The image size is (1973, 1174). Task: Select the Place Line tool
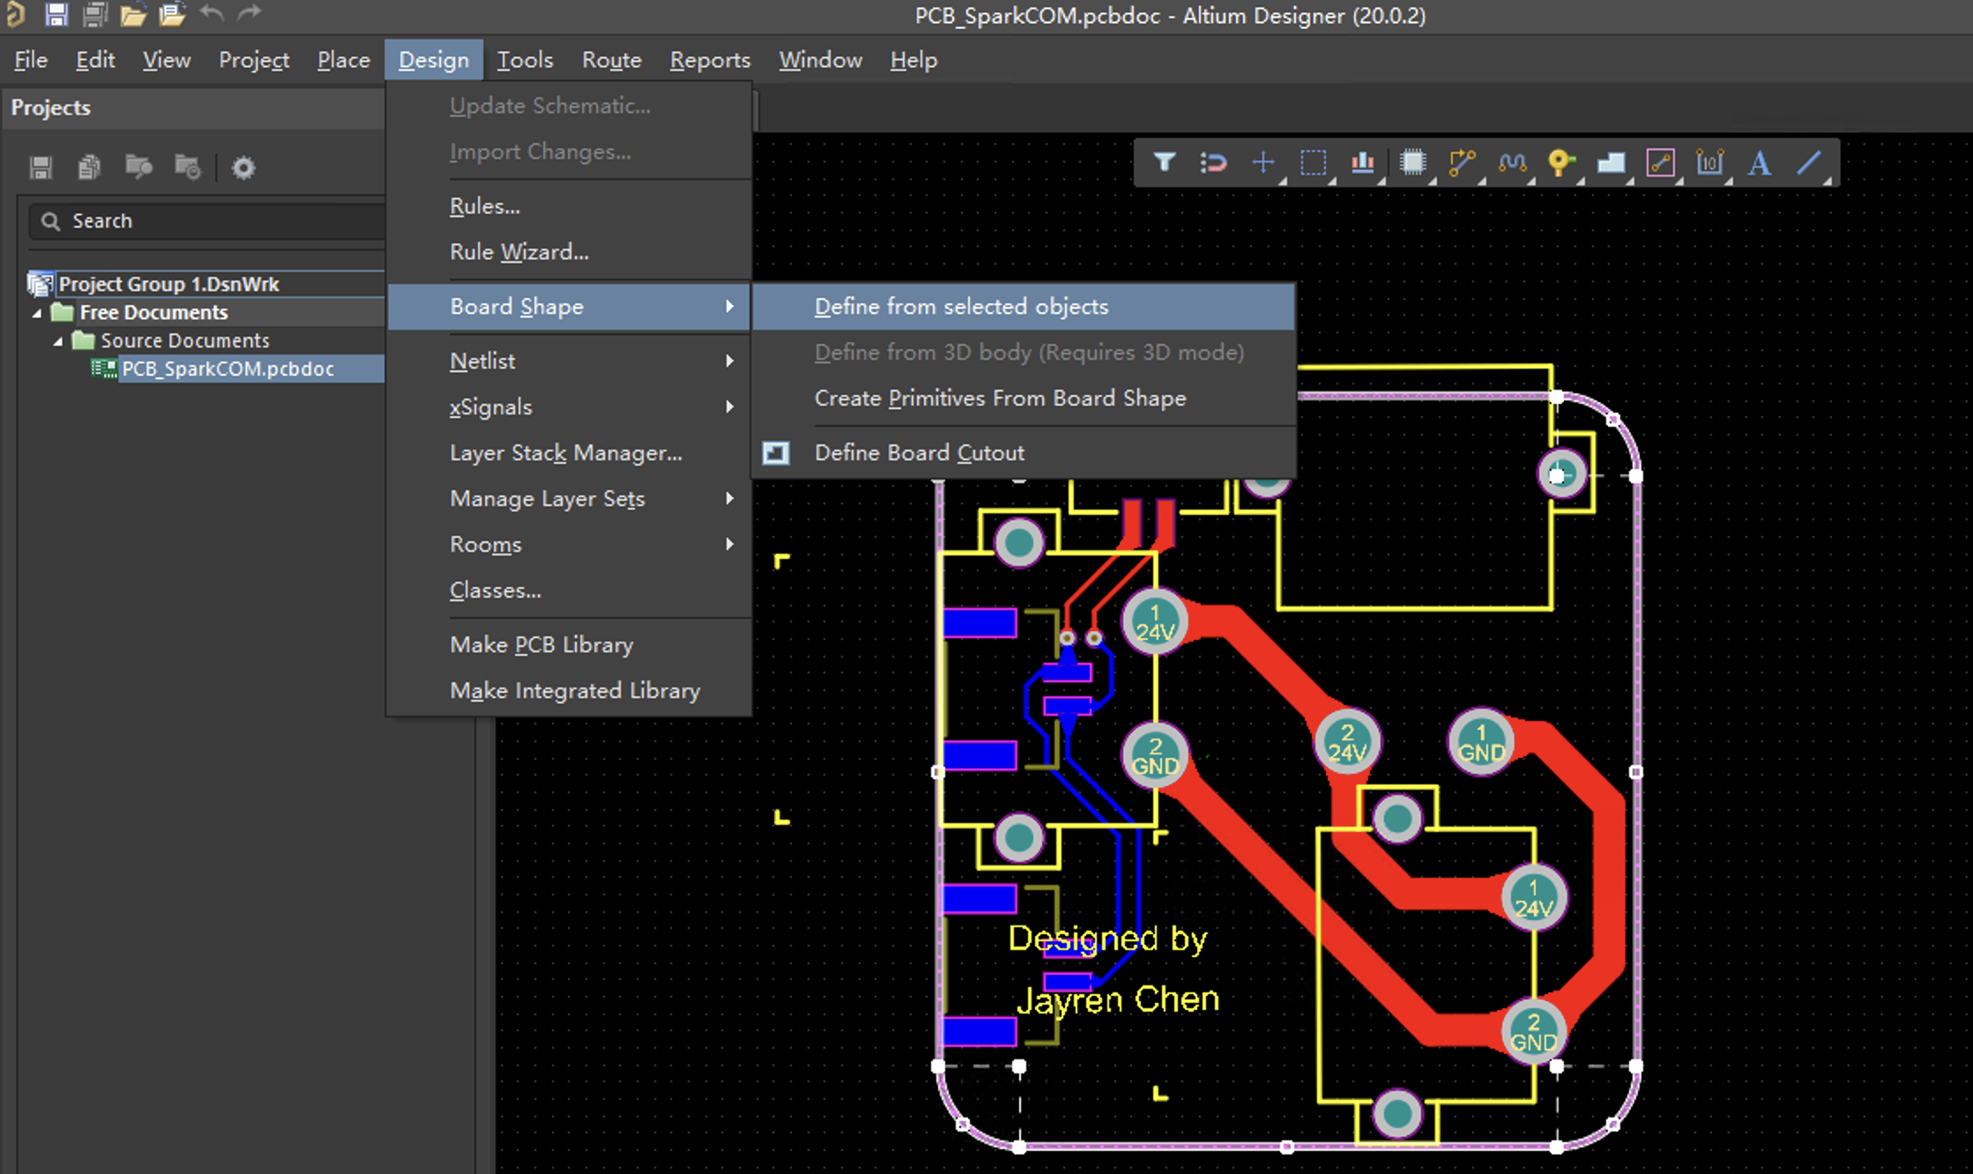(x=1809, y=162)
